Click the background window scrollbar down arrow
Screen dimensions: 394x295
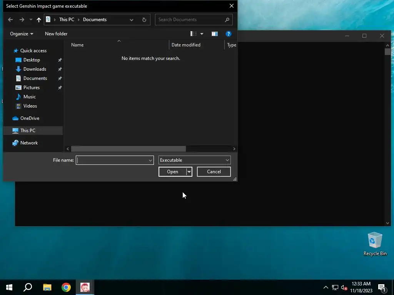[387, 223]
